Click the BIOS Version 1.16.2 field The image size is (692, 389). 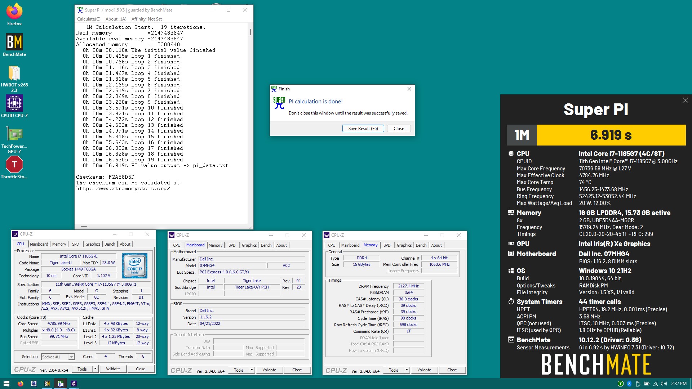point(252,317)
